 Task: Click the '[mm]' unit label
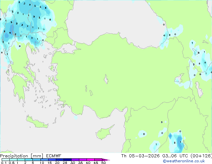click(37, 156)
